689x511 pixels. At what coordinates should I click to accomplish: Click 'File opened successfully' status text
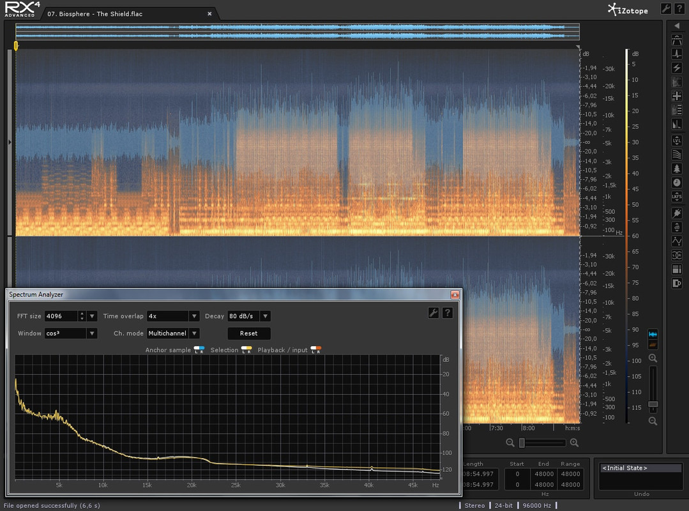pos(52,505)
